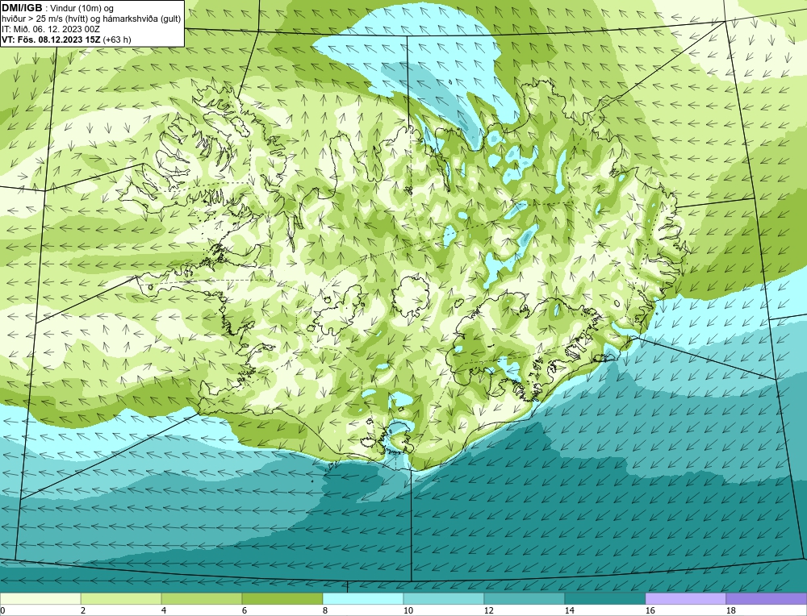Screen dimensions: 807x616
Task: Click the legend tick label '16'
Action: pyautogui.click(x=650, y=610)
